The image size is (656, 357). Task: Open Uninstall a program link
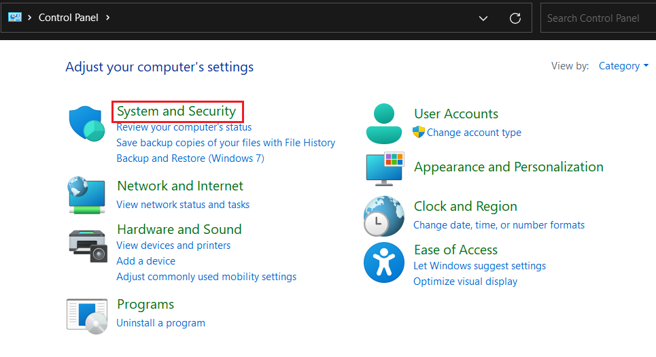[160, 322]
